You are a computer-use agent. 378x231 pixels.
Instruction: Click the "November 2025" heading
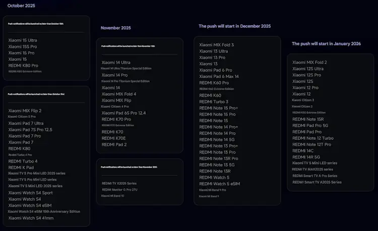click(116, 28)
